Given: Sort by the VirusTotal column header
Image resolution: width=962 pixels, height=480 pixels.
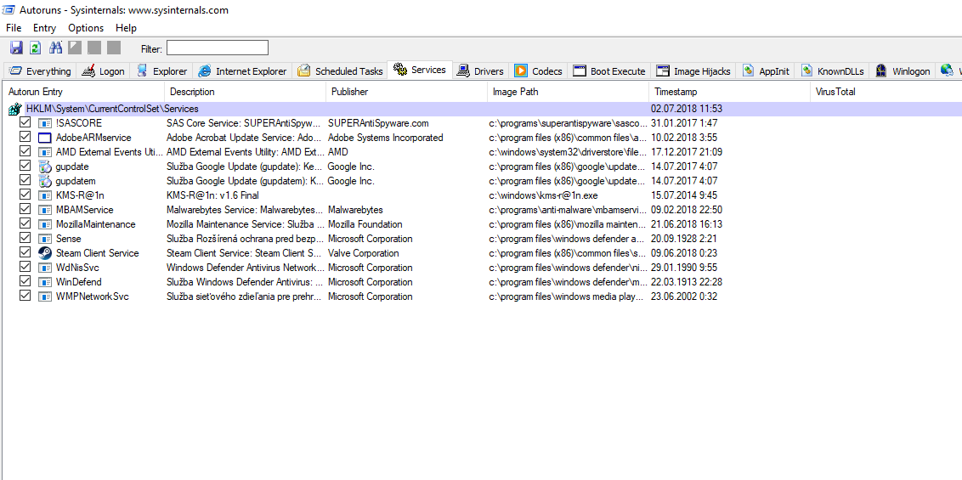Looking at the screenshot, I should coord(886,92).
